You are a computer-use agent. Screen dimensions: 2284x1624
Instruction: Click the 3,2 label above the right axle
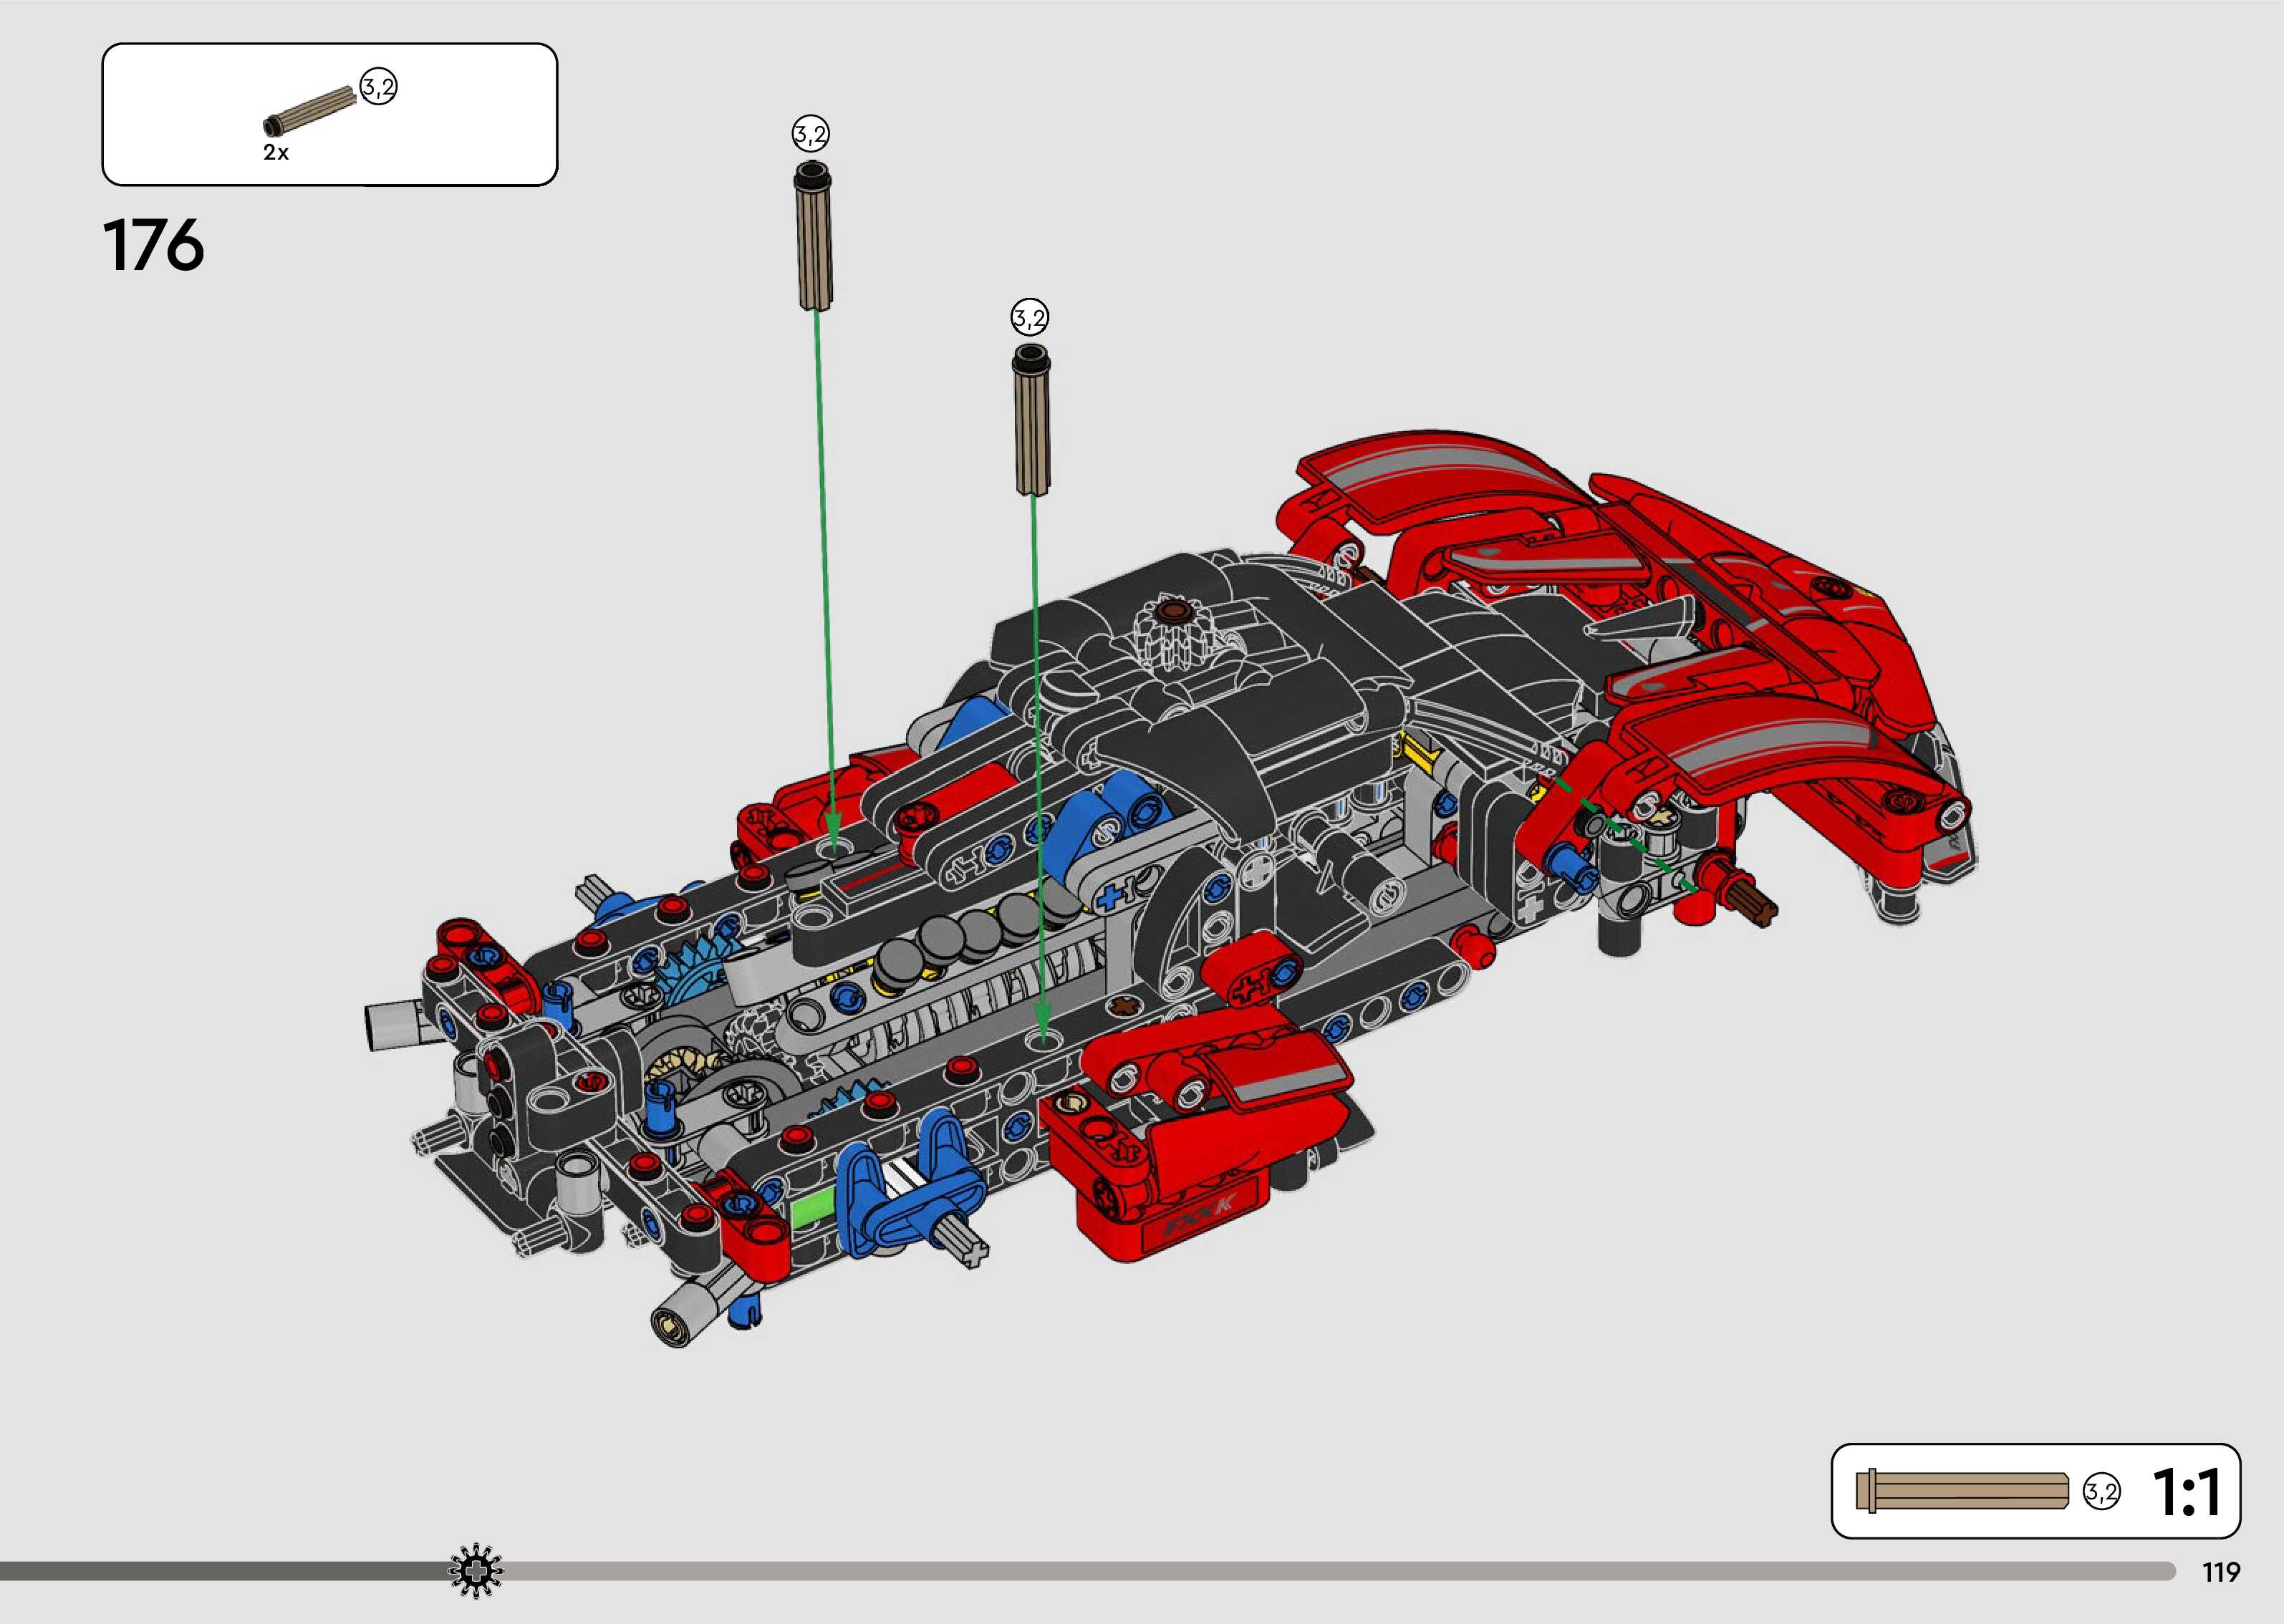1029,318
